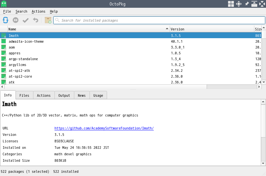Switch to the Output tab
The width and height of the screenshot is (266, 176).
pyautogui.click(x=64, y=95)
